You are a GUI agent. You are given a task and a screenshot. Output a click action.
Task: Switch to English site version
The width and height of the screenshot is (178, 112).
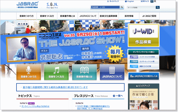(x=129, y=1)
